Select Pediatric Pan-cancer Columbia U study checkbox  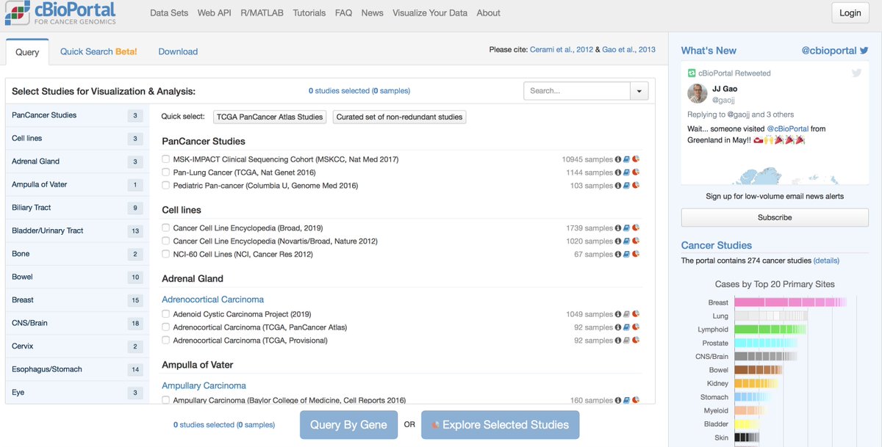(166, 186)
